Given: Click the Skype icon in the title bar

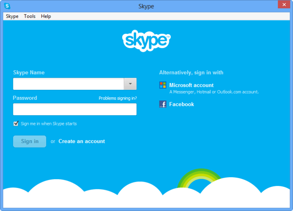Looking at the screenshot, I should 7,6.
